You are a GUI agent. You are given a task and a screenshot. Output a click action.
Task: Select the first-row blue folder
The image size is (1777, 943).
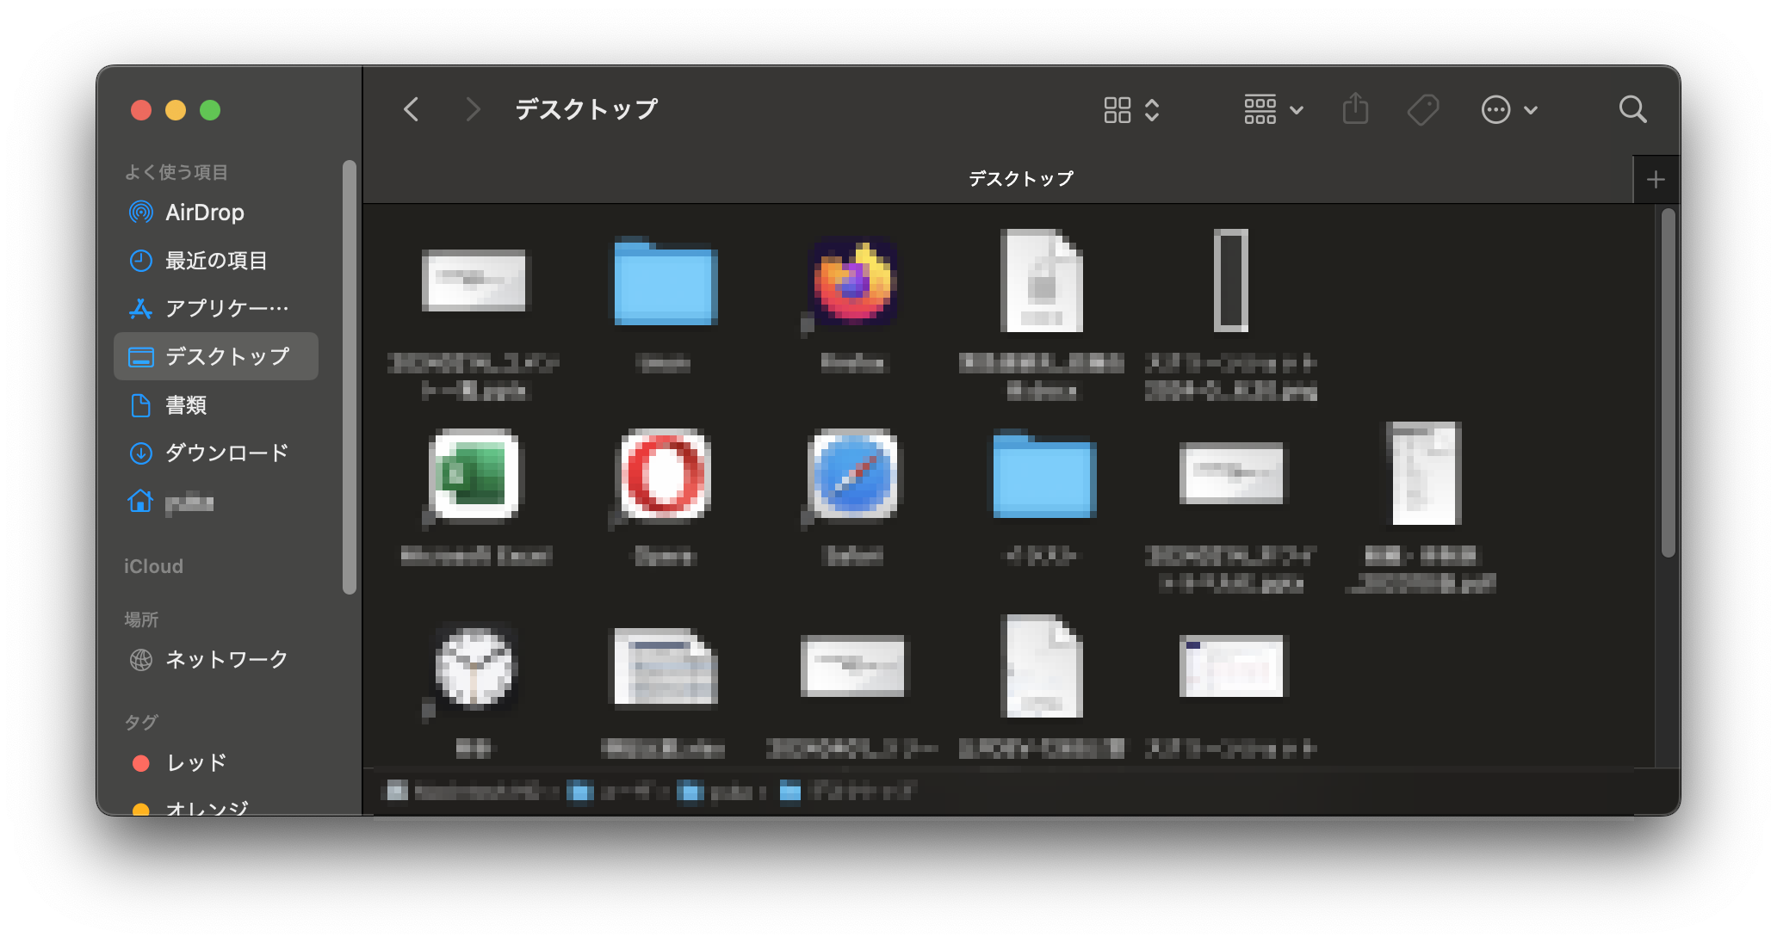tap(665, 282)
